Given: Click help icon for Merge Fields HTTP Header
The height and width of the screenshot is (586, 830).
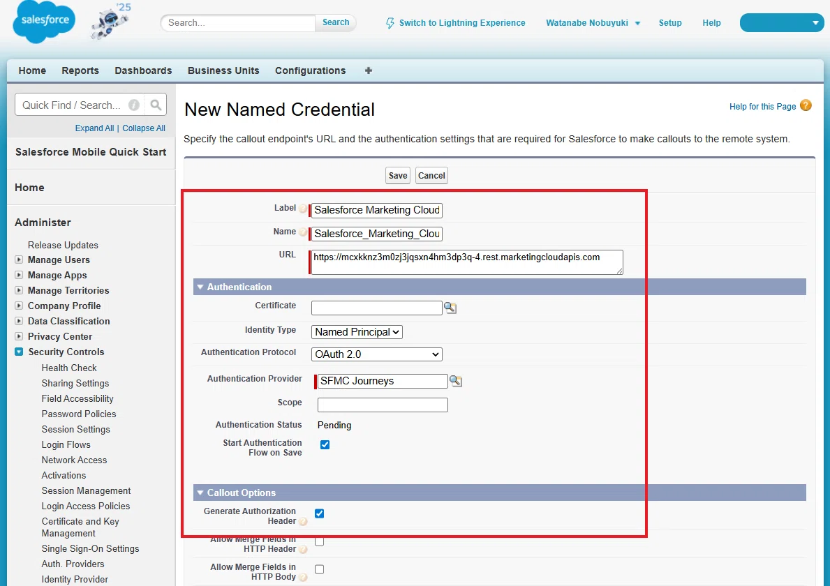Looking at the screenshot, I should pyautogui.click(x=303, y=550).
